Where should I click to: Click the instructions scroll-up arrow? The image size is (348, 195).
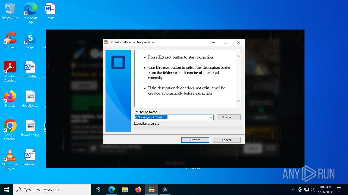(238, 56)
